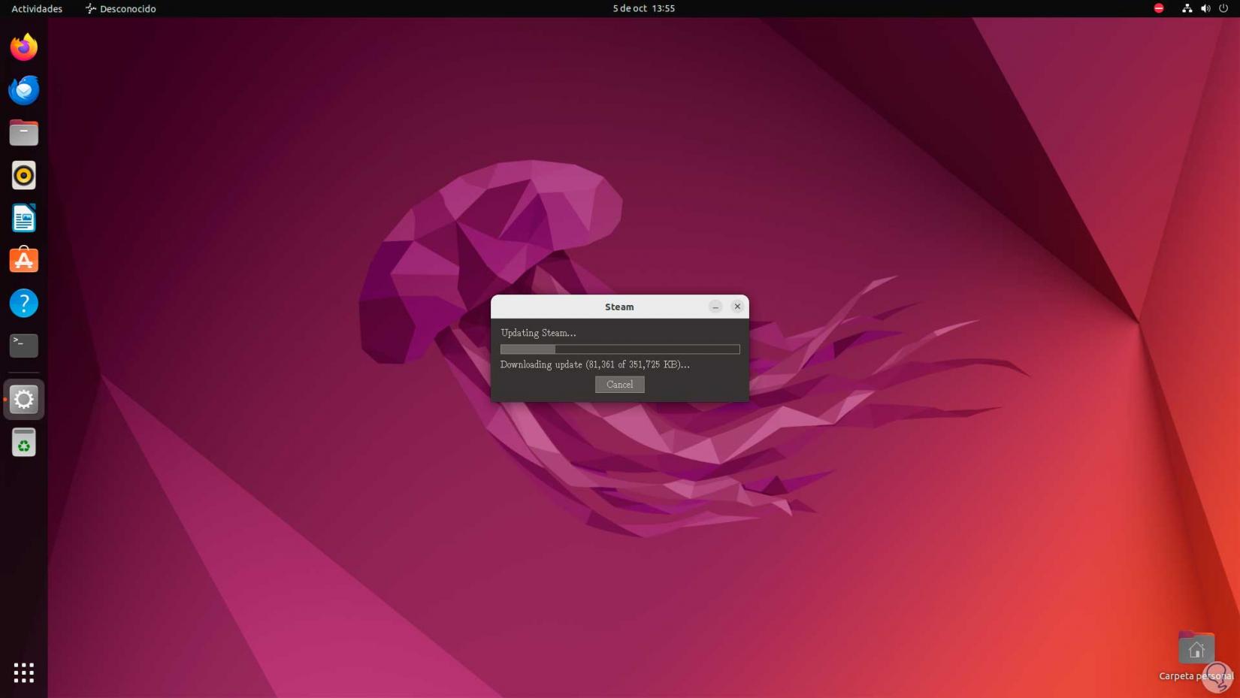Open Rhythmbox music player

click(x=24, y=176)
